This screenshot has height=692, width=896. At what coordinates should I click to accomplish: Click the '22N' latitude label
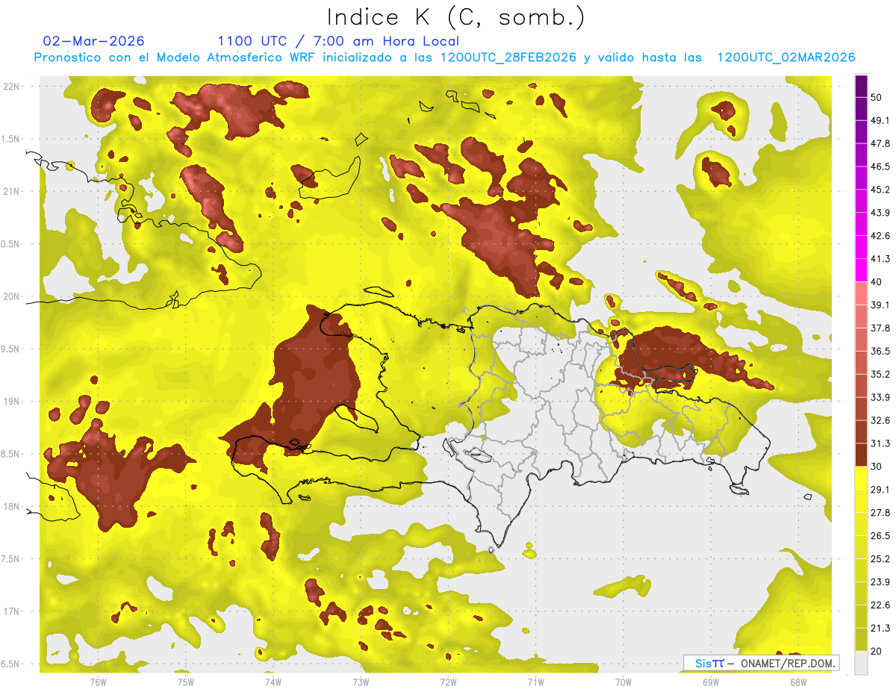click(12, 87)
